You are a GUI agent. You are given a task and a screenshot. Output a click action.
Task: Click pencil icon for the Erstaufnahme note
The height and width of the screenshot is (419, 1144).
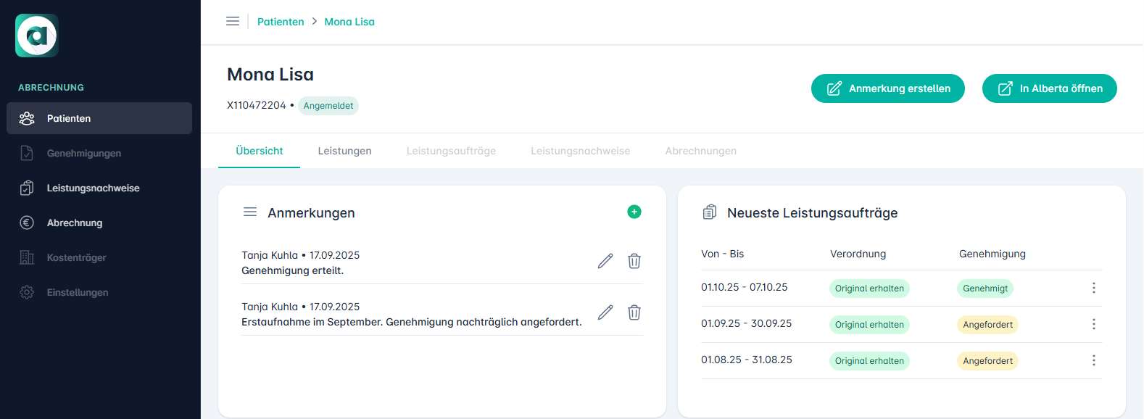[605, 312]
